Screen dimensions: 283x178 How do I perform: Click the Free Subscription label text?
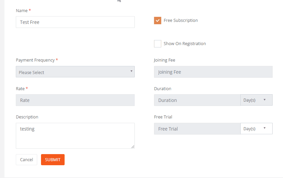coord(180,21)
